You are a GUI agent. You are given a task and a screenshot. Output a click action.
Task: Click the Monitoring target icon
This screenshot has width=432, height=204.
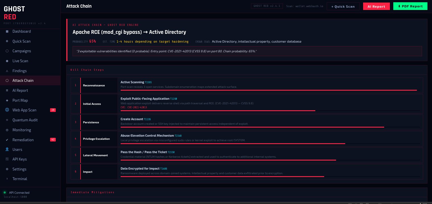pos(7,130)
